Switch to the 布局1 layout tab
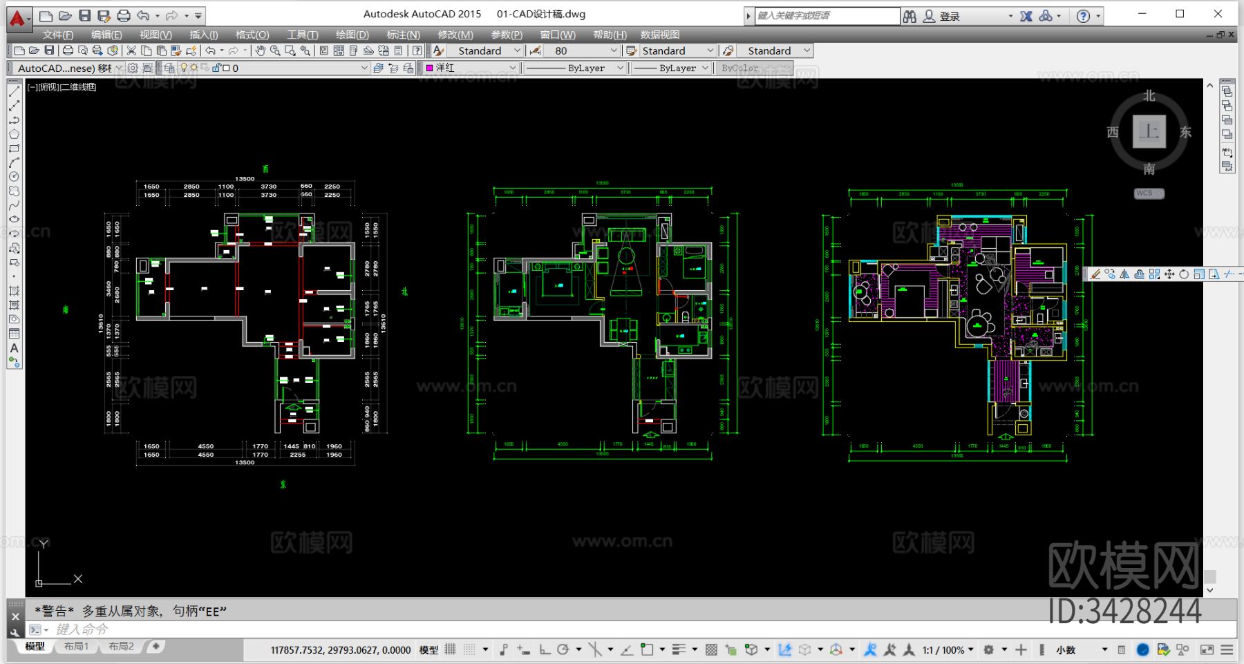1244x664 pixels. pos(76,647)
